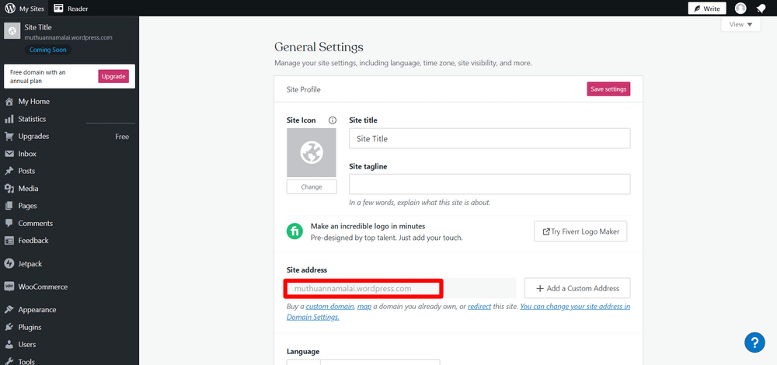Image resolution: width=777 pixels, height=365 pixels.
Task: Click the WooCommerce sidebar icon
Action: point(9,287)
